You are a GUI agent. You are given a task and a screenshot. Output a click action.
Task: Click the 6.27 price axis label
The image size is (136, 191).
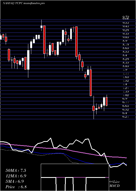(x=126, y=117)
